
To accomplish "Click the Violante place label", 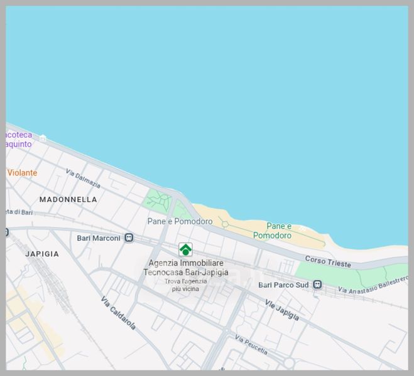I will (x=22, y=173).
